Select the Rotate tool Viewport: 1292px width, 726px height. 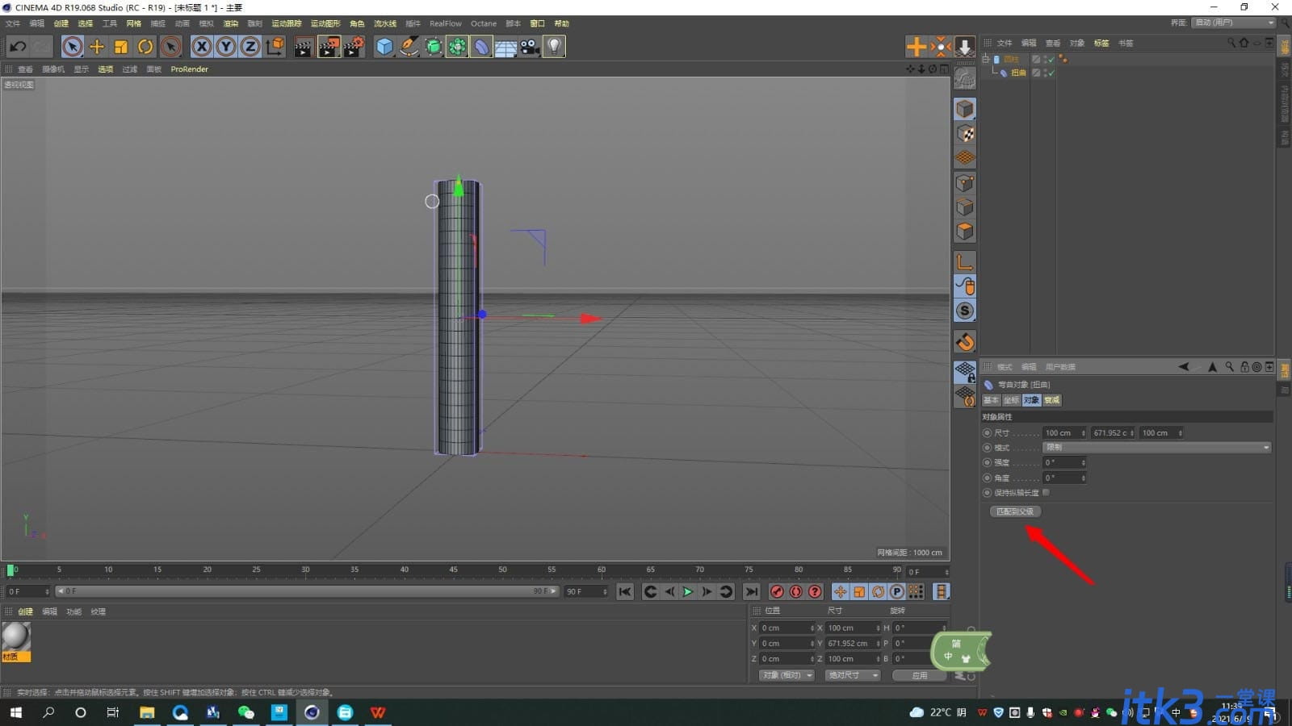pos(145,47)
